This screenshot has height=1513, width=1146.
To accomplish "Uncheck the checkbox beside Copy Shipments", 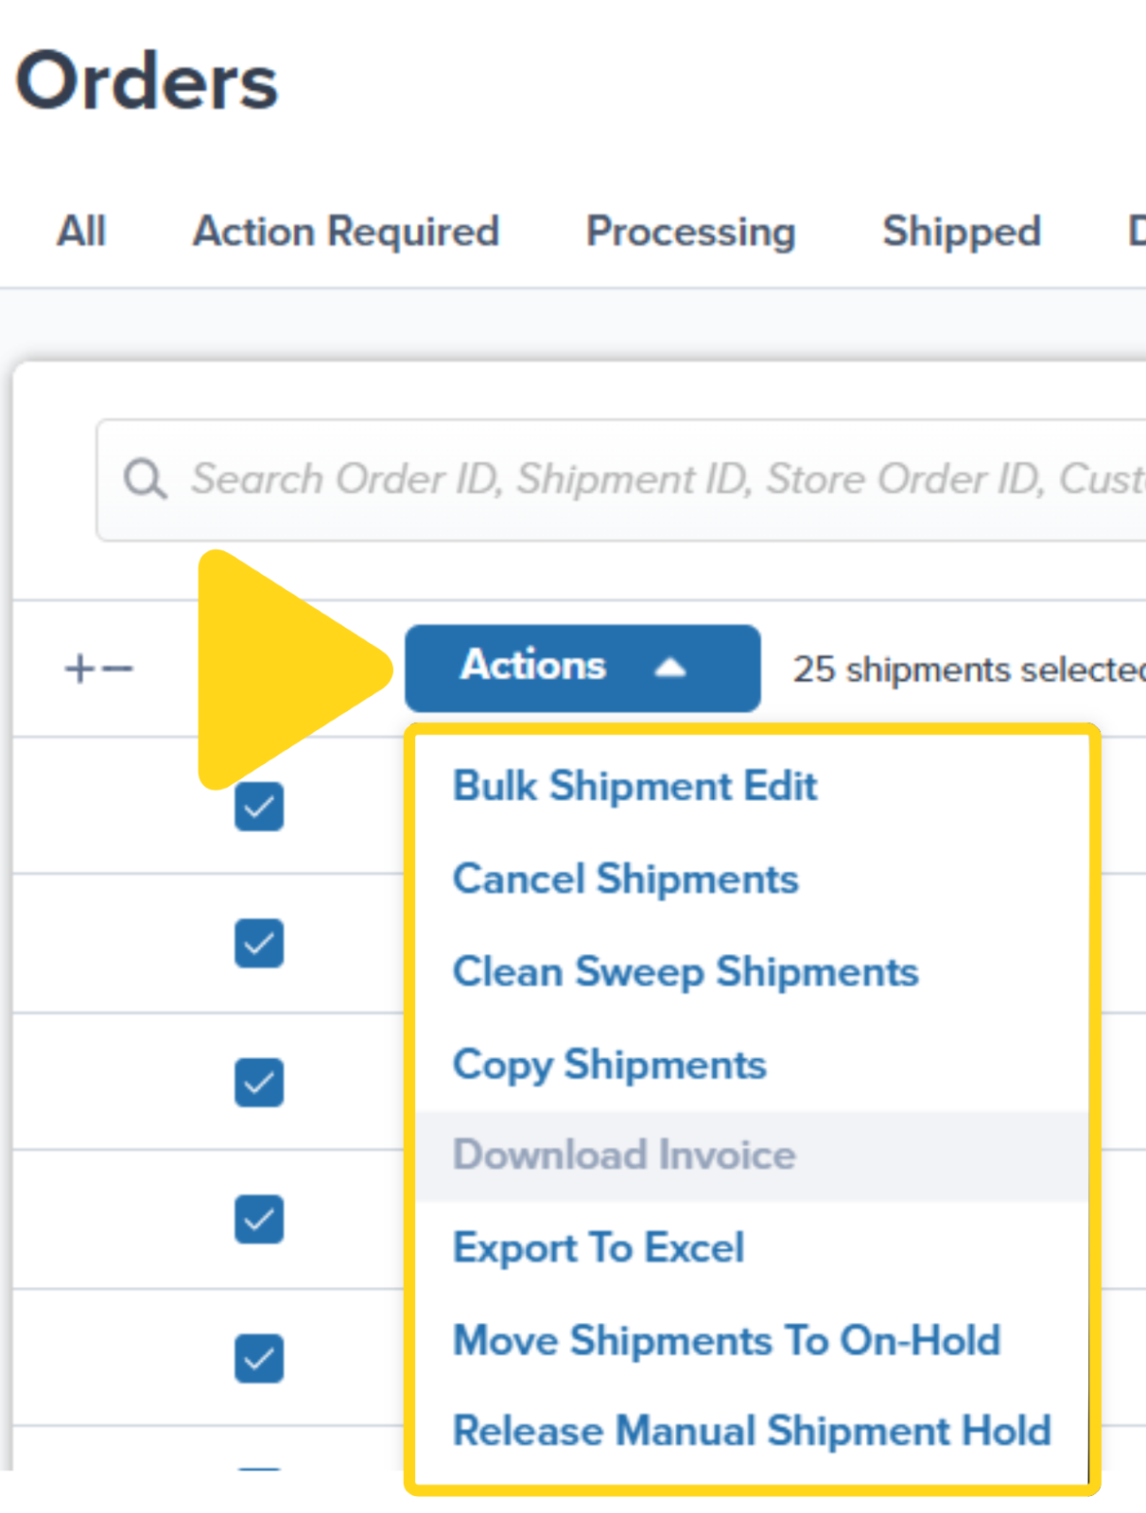I will (x=259, y=1082).
